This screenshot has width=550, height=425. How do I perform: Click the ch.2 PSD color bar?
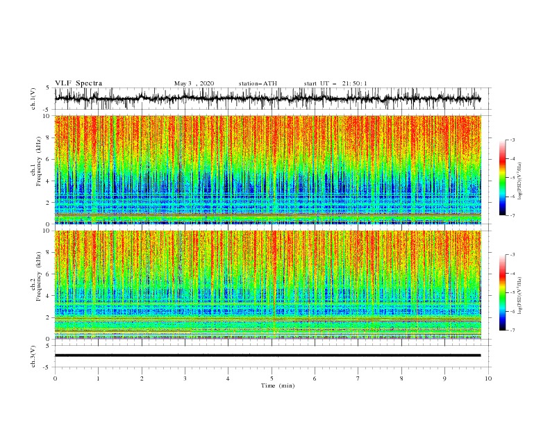point(502,292)
